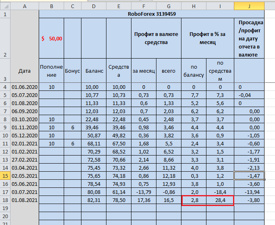Click date cell 01.08.2021
275x225 pixels.
point(25,200)
